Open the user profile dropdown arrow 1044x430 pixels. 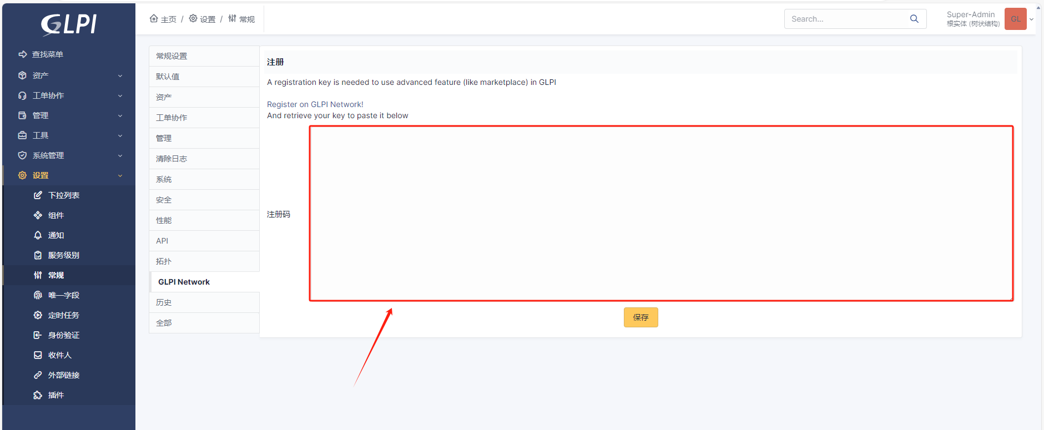pyautogui.click(x=1031, y=19)
